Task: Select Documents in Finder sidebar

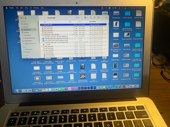Action: (27, 35)
